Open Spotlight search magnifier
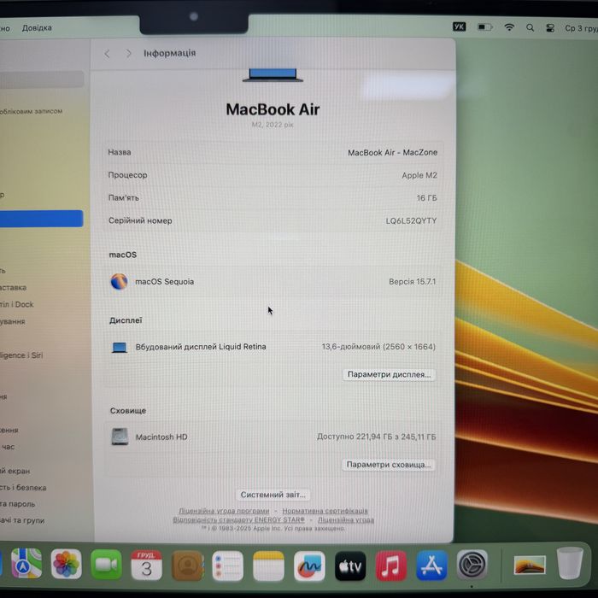The height and width of the screenshot is (598, 598). pos(530,27)
